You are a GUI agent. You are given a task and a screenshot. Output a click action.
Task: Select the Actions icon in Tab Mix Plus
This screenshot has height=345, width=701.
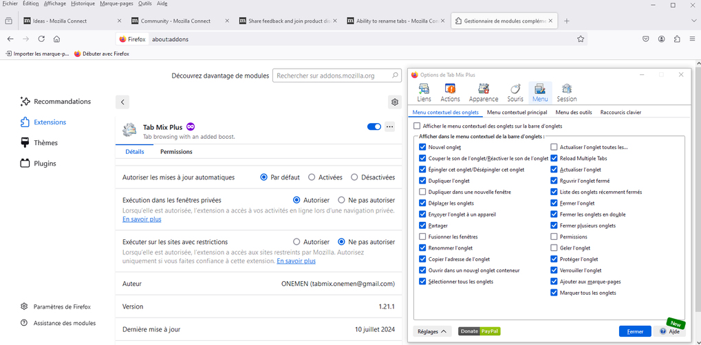click(x=451, y=92)
